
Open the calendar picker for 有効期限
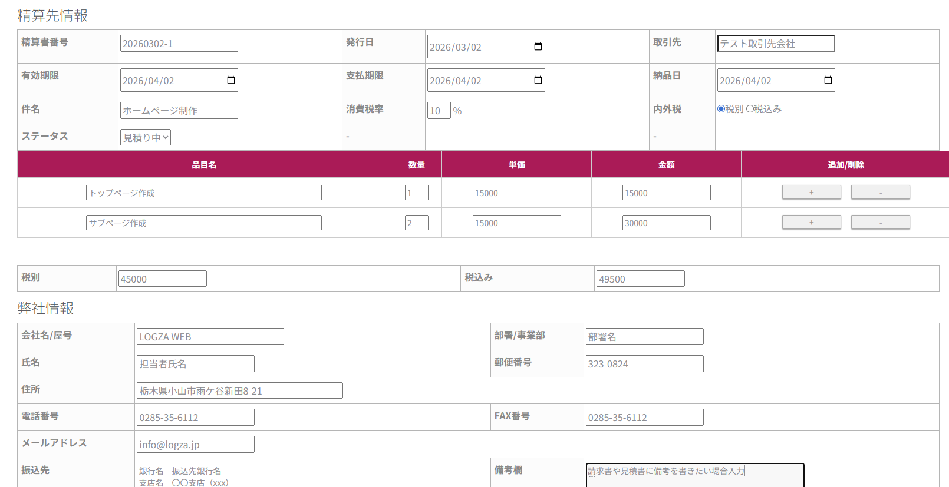tap(230, 81)
